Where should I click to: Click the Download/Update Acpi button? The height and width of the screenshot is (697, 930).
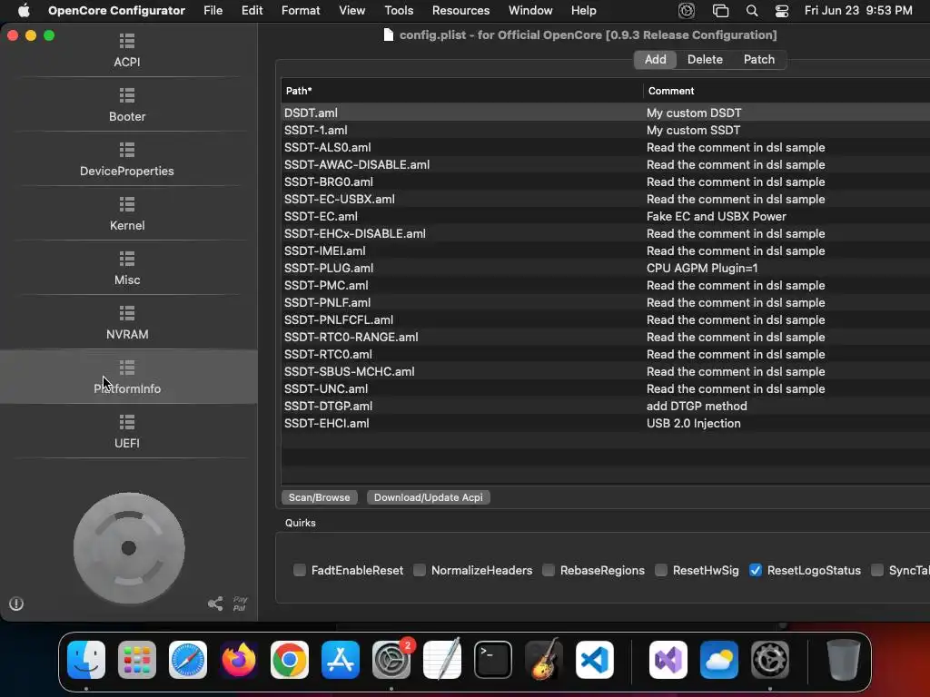tap(429, 497)
